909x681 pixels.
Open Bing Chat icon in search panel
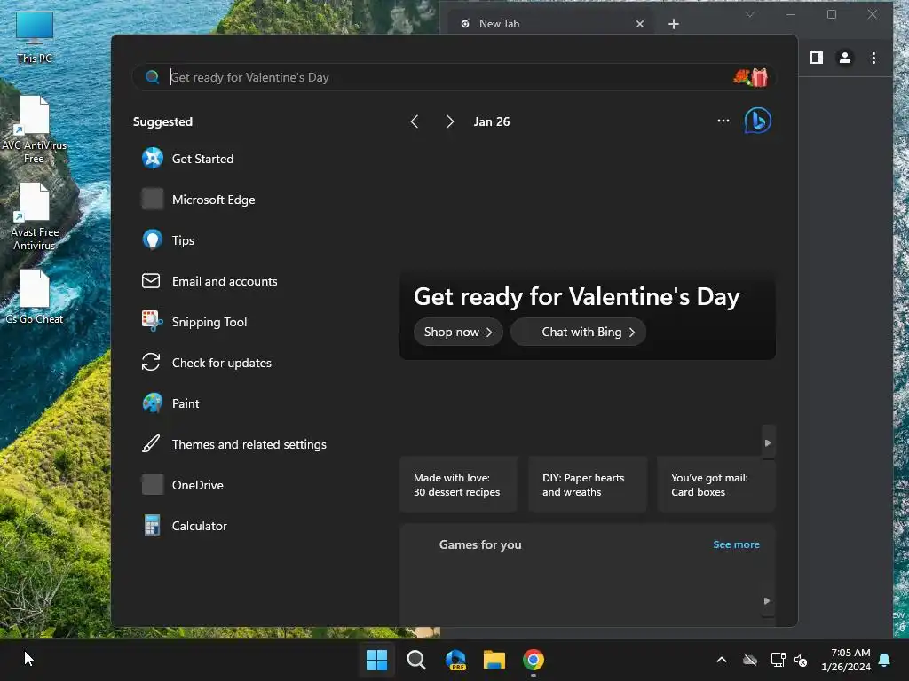(x=758, y=121)
